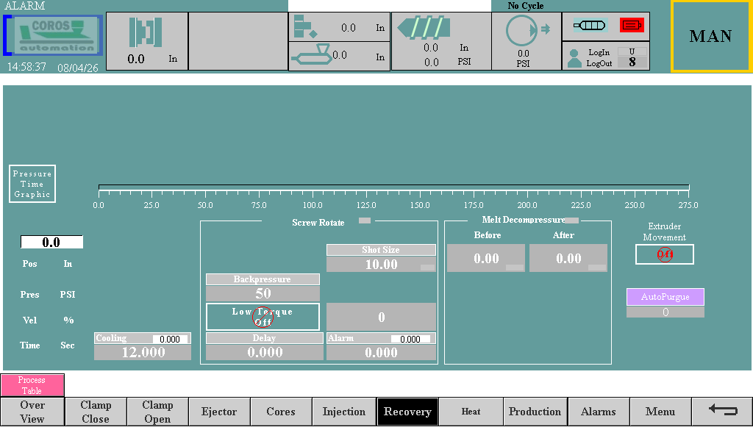This screenshot has height=441, width=753.
Task: Edit the Shot Size value
Action: tap(381, 265)
